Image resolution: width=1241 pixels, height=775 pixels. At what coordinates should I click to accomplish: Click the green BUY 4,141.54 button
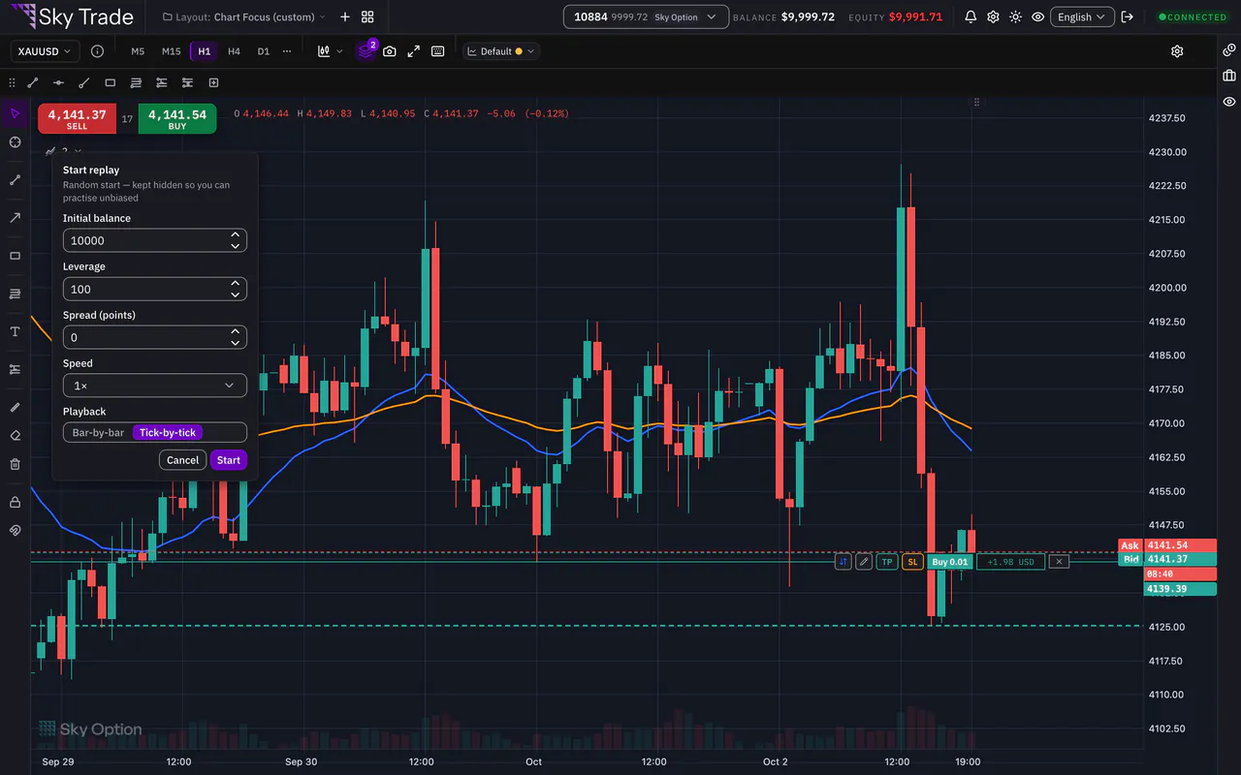[177, 119]
